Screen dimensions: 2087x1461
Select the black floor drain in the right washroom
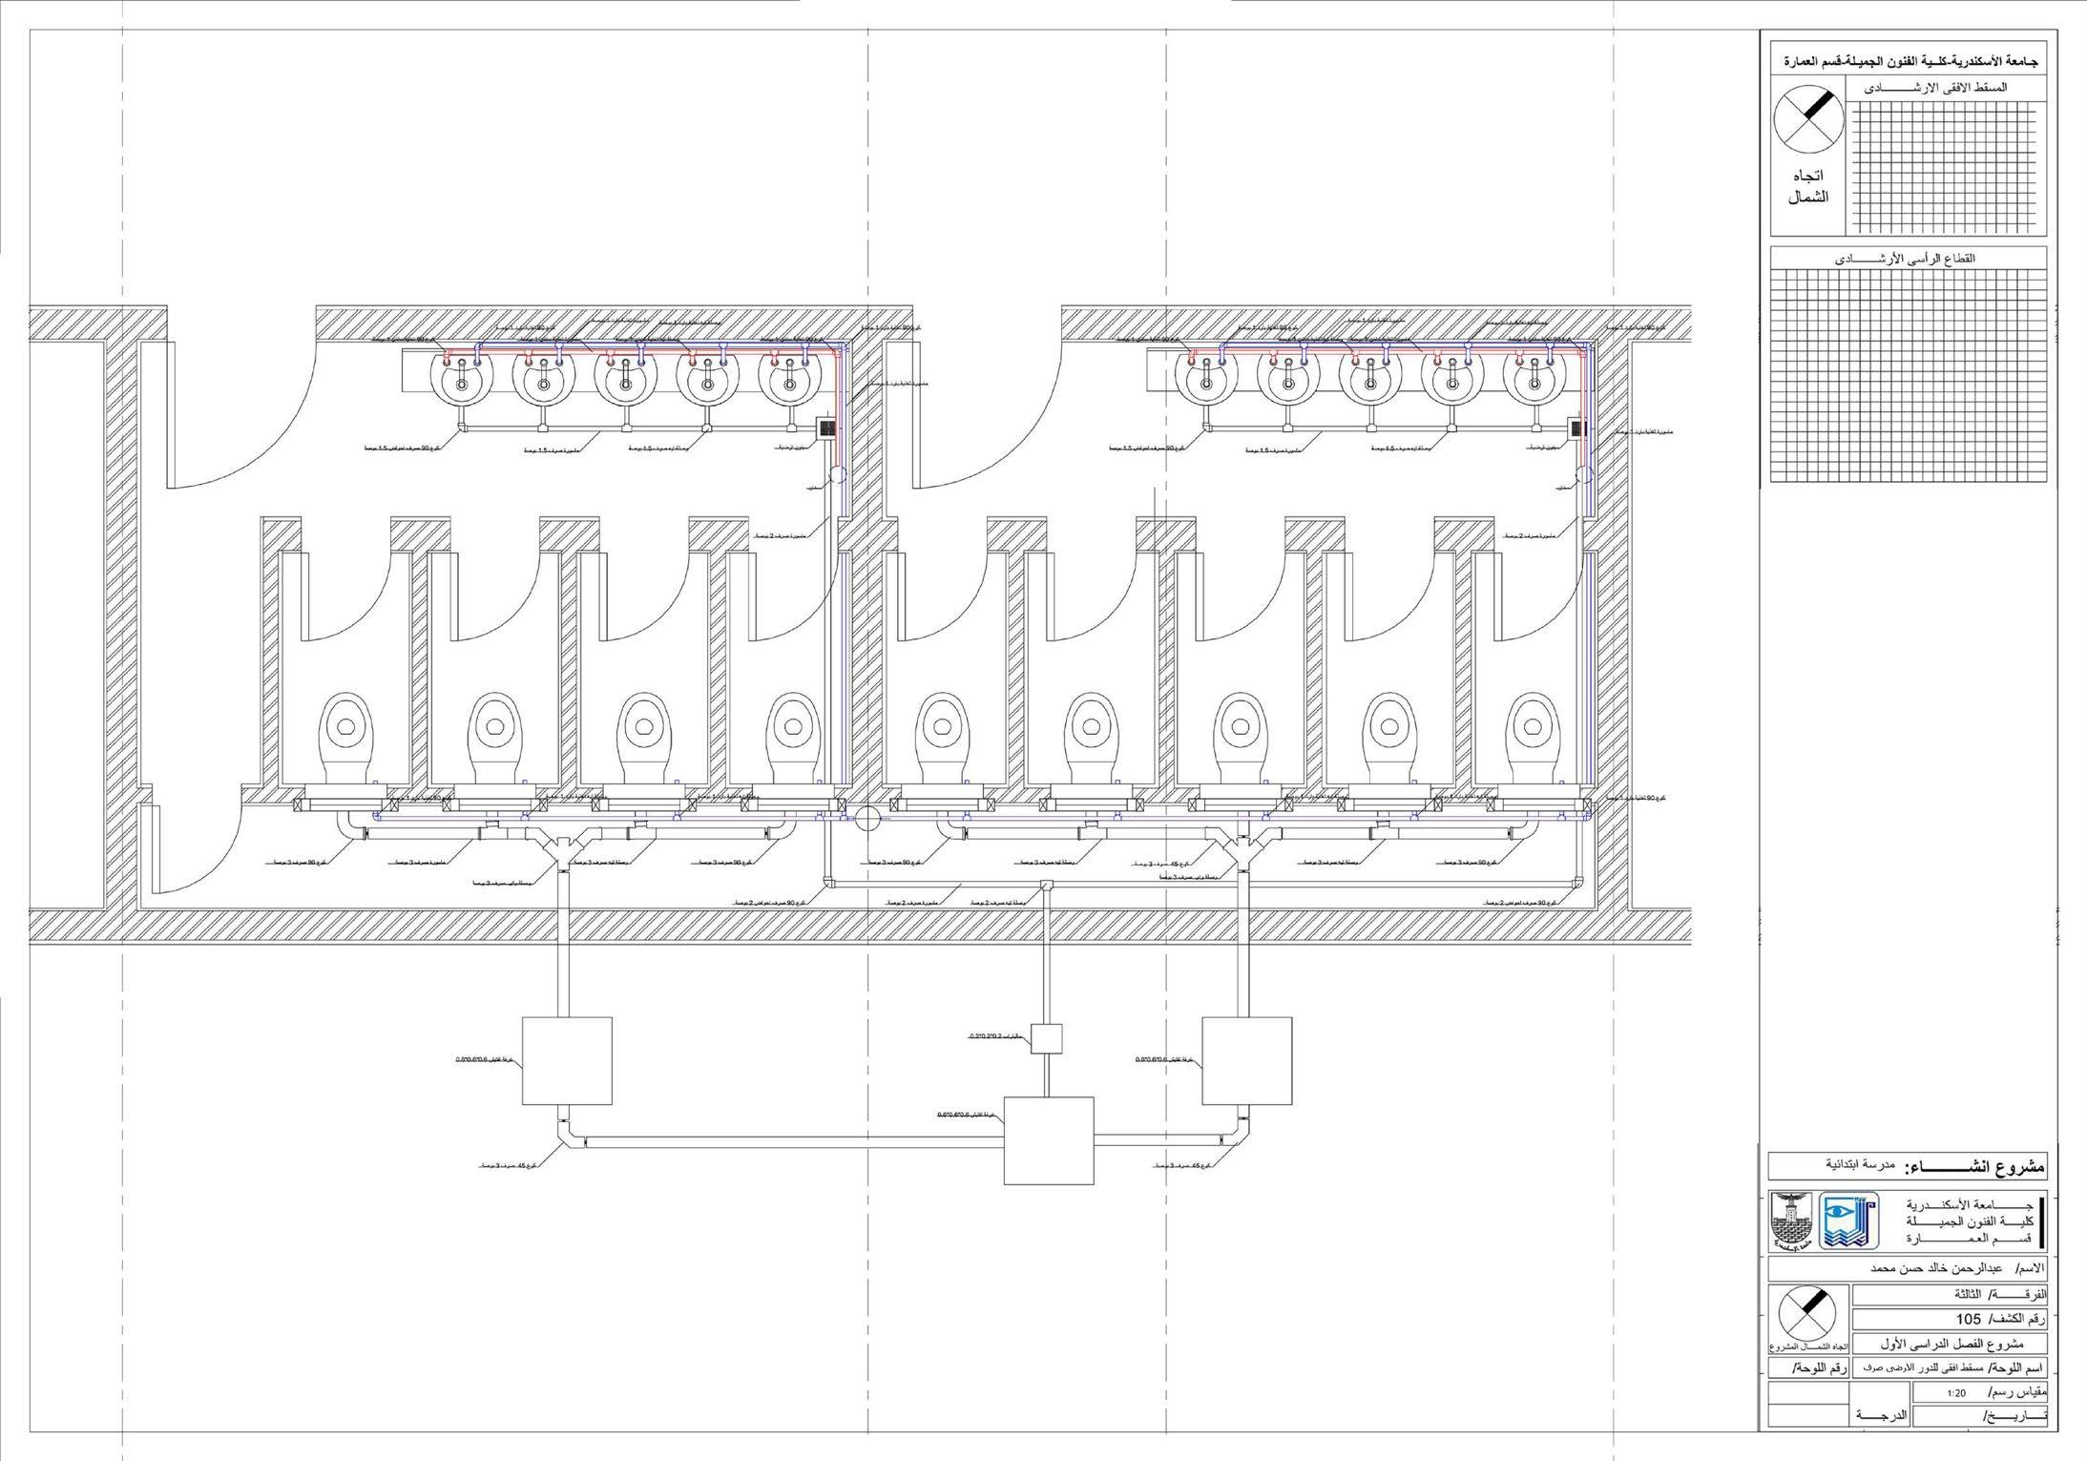click(1576, 428)
